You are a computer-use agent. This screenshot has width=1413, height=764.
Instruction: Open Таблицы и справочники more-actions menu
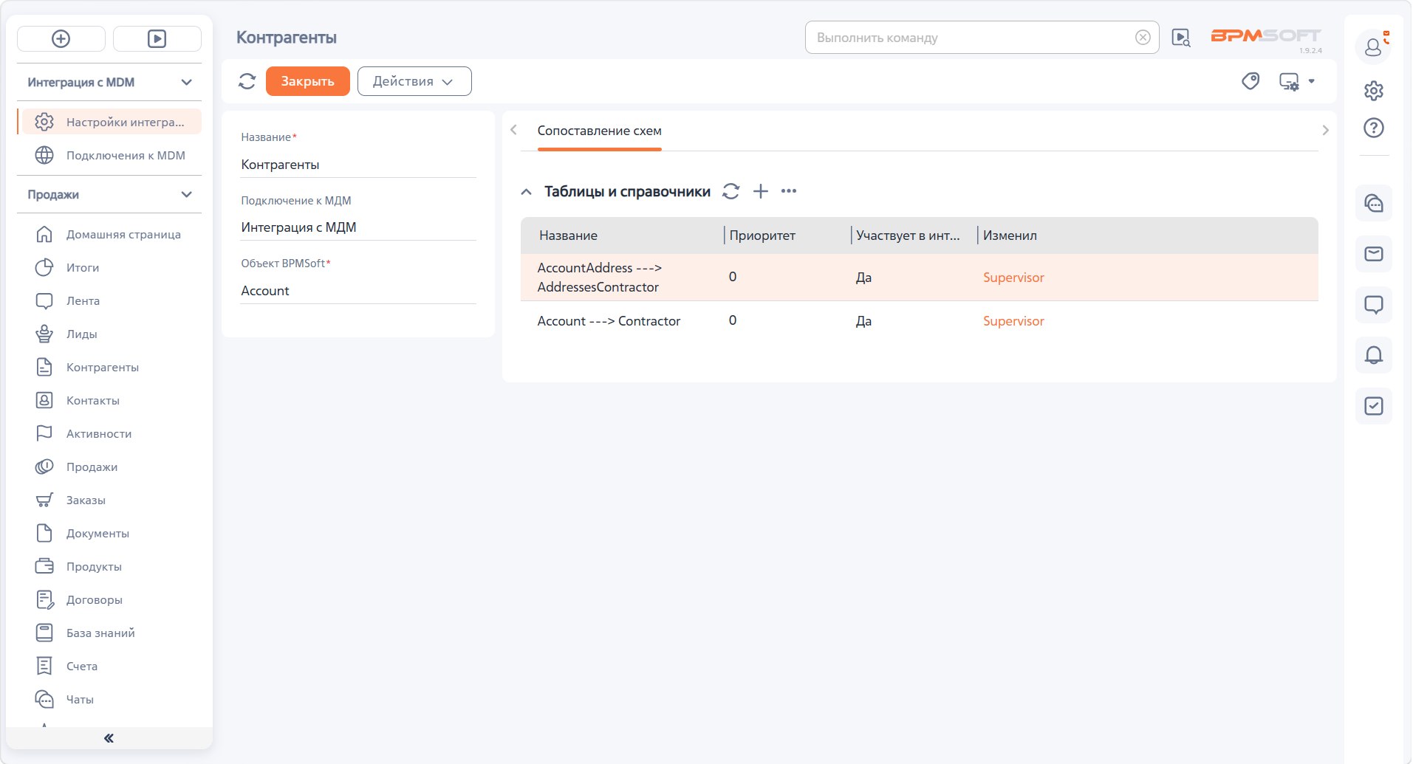click(x=789, y=191)
